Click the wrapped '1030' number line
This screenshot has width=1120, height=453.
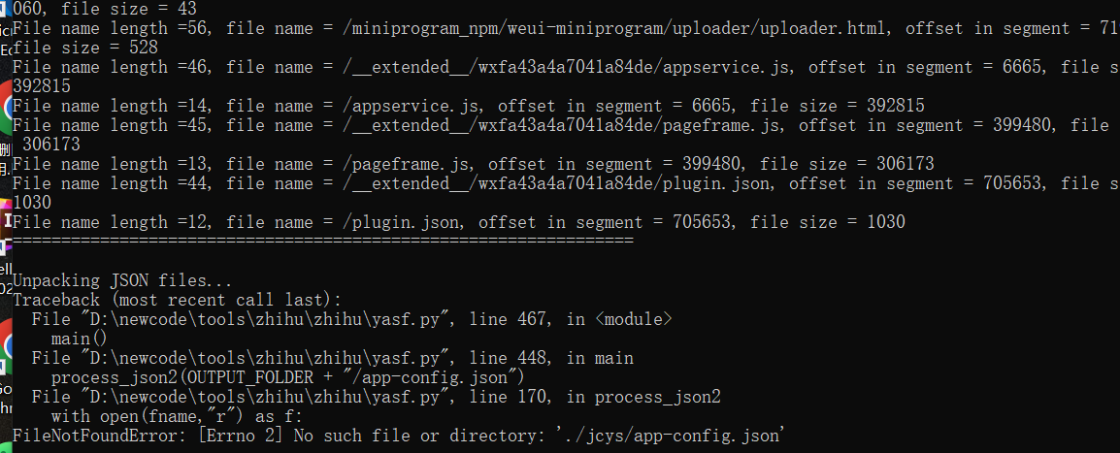coord(32,203)
